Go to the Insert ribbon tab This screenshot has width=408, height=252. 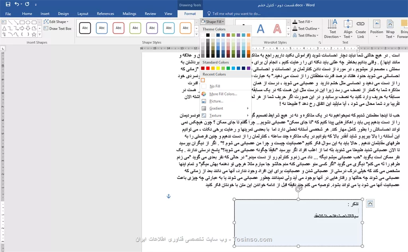pyautogui.click(x=45, y=14)
